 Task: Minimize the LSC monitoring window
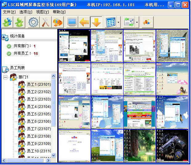pos(171,5)
